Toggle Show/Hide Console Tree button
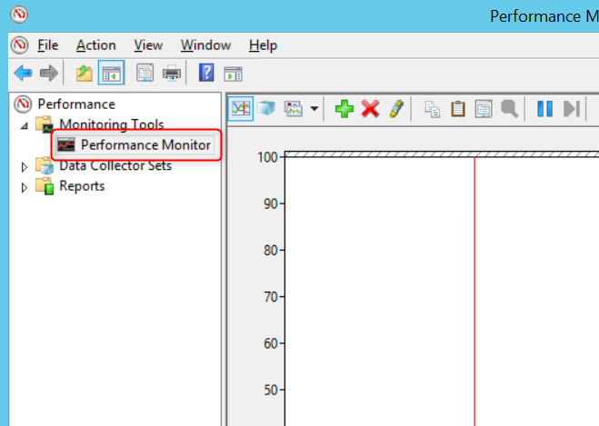 pos(111,73)
